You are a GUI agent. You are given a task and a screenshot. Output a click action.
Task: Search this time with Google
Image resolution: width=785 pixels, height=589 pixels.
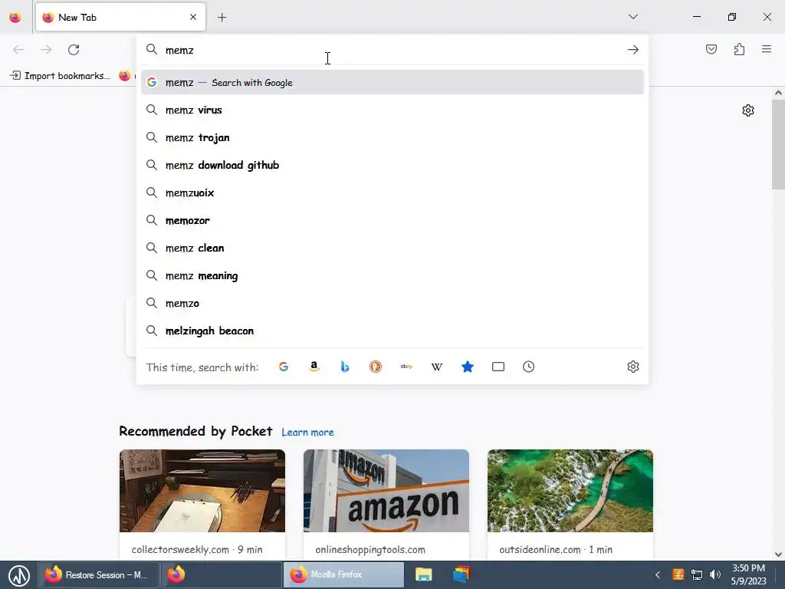tap(284, 367)
